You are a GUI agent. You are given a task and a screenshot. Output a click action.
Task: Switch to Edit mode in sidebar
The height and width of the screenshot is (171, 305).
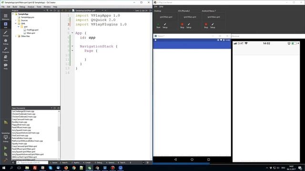tap(5, 25)
